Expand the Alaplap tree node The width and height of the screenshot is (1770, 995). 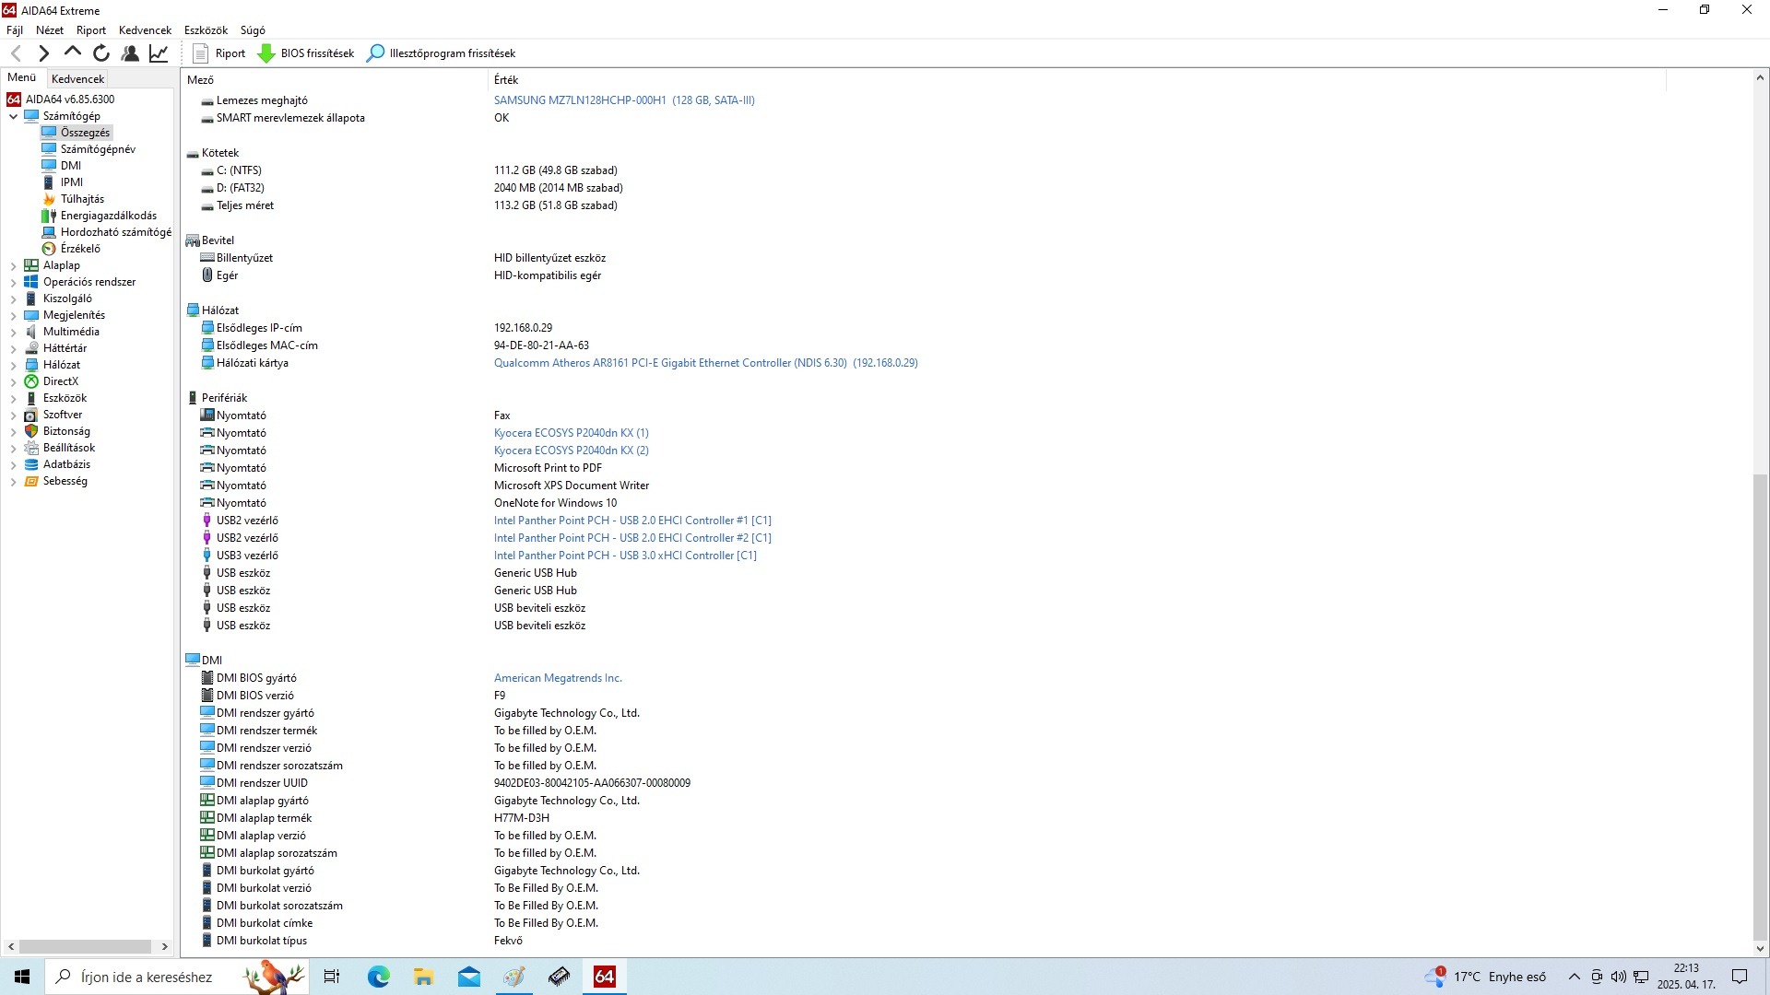[x=13, y=265]
